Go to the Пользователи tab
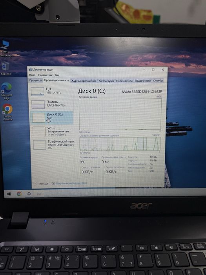The image size is (206, 275). click(x=124, y=81)
